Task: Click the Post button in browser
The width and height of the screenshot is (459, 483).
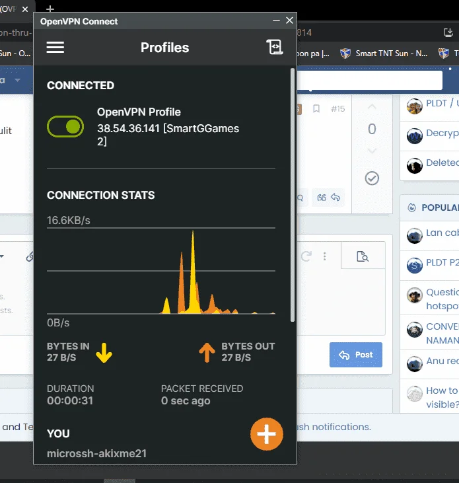Action: (x=356, y=355)
